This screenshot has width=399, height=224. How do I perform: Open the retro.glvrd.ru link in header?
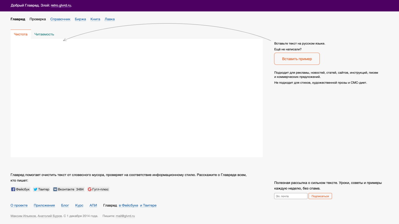pos(61,5)
